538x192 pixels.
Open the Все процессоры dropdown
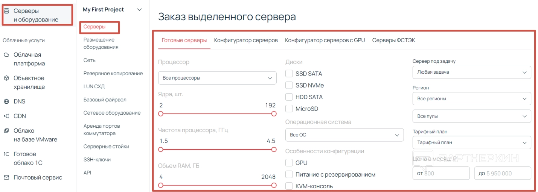pyautogui.click(x=217, y=78)
